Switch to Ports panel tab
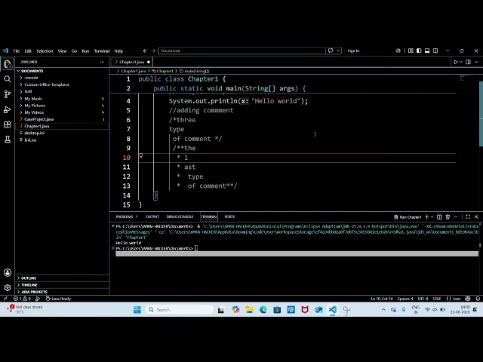The height and width of the screenshot is (362, 483). 229,216
